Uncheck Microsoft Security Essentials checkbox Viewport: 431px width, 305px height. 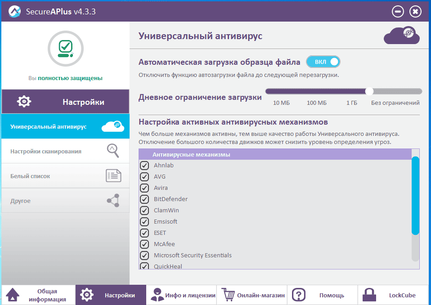(x=144, y=255)
